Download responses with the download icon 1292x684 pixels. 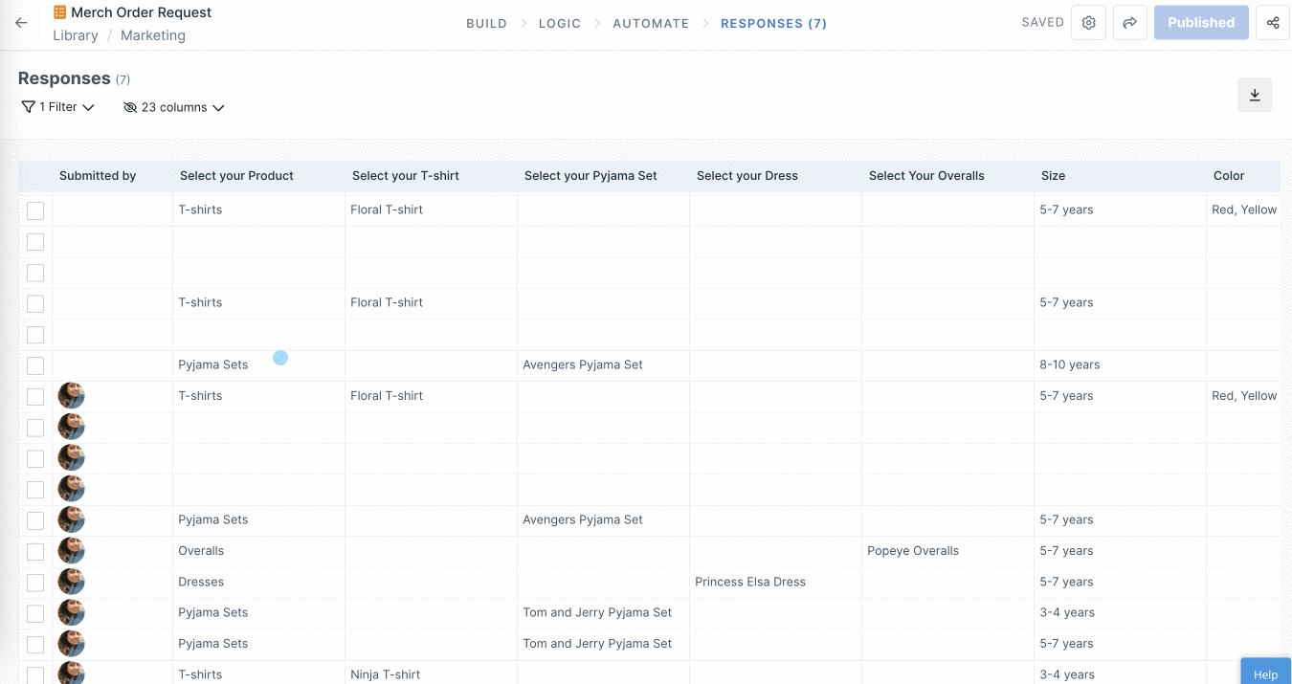pos(1255,95)
